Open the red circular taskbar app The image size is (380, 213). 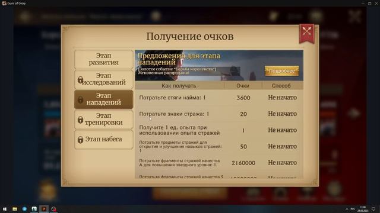53,209
